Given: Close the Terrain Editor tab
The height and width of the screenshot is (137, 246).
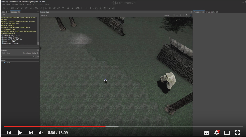Looking at the screenshot, I should click(217, 12).
